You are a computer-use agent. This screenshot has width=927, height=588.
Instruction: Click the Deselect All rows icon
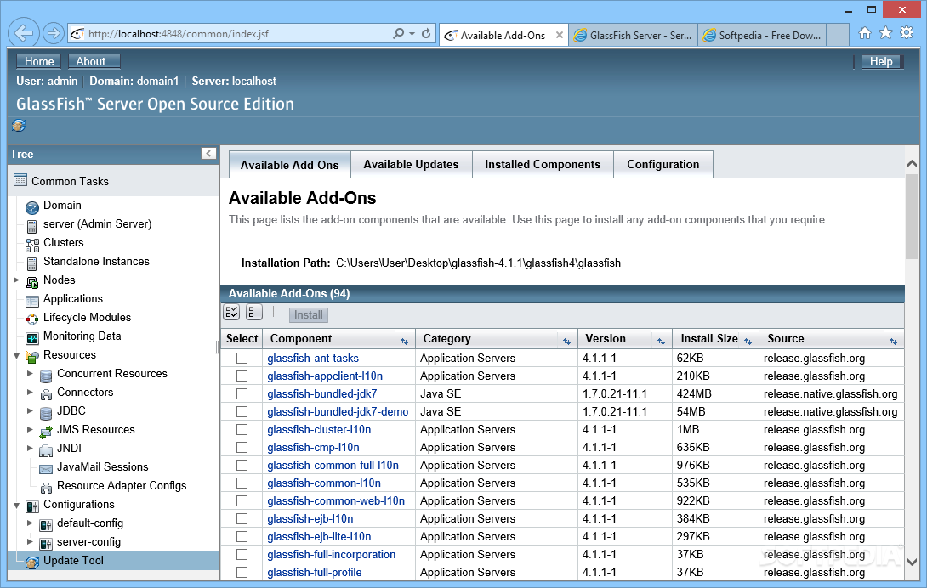point(253,313)
